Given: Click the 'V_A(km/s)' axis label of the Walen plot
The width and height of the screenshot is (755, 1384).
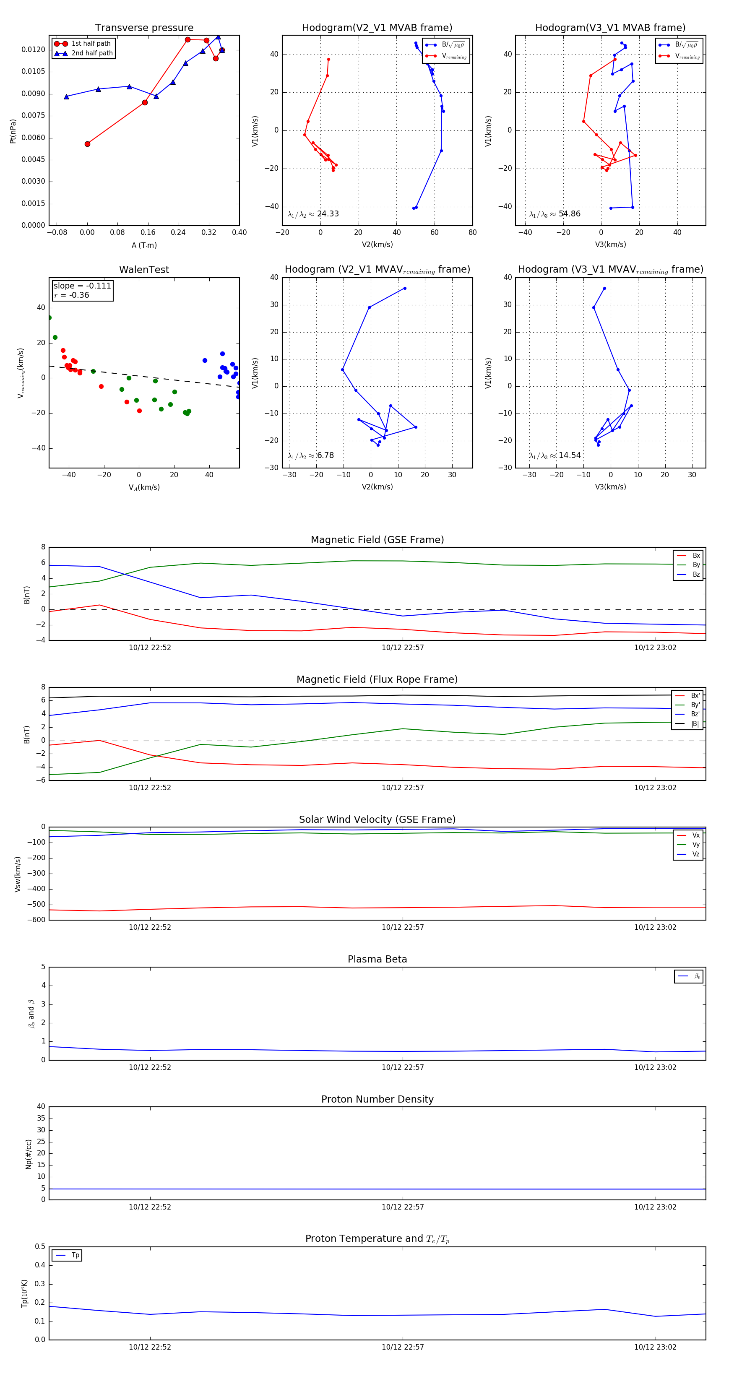Looking at the screenshot, I should [x=144, y=487].
